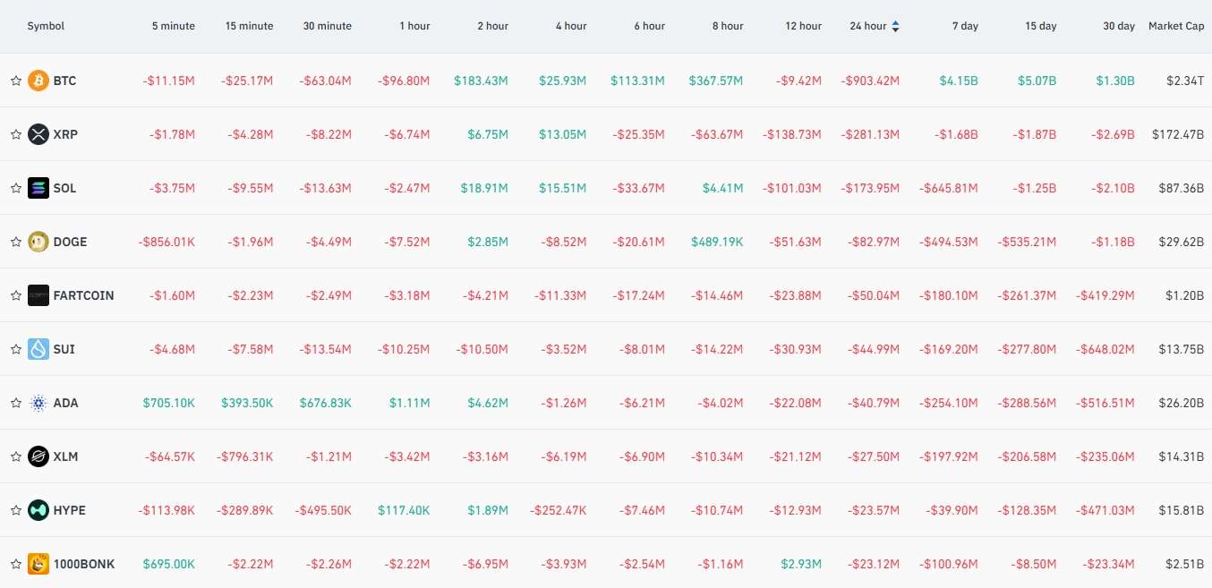Viewport: 1212px width, 588px height.
Task: Open the SOL coin icon
Action: [38, 188]
